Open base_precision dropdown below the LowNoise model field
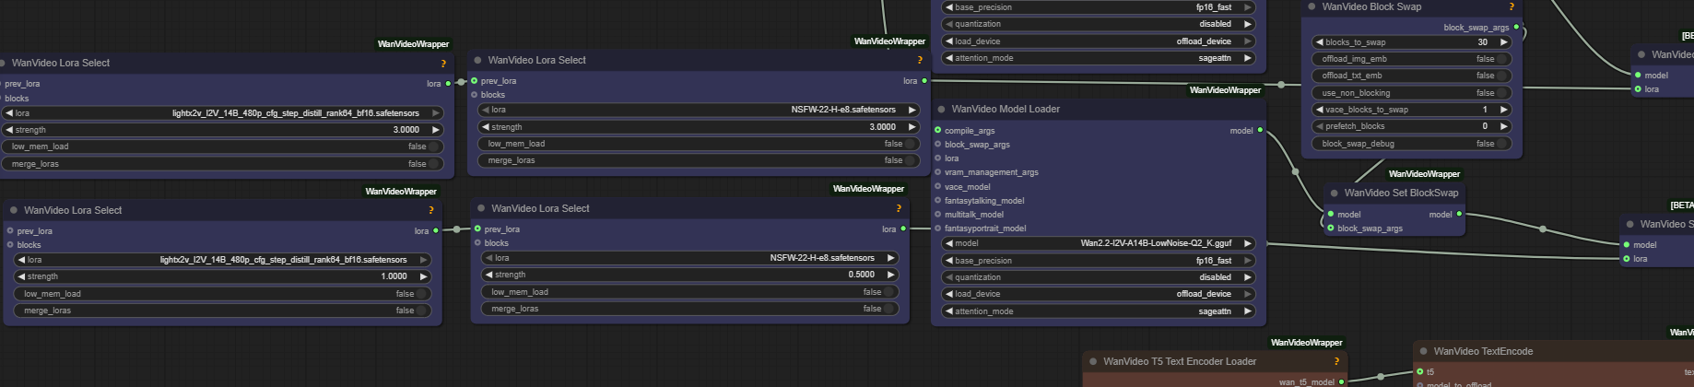The height and width of the screenshot is (387, 1694). 1099,261
